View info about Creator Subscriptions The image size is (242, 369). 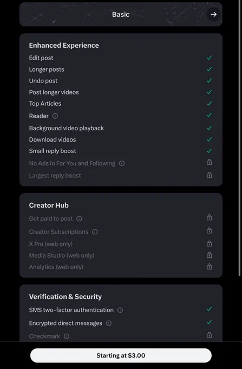95,232
